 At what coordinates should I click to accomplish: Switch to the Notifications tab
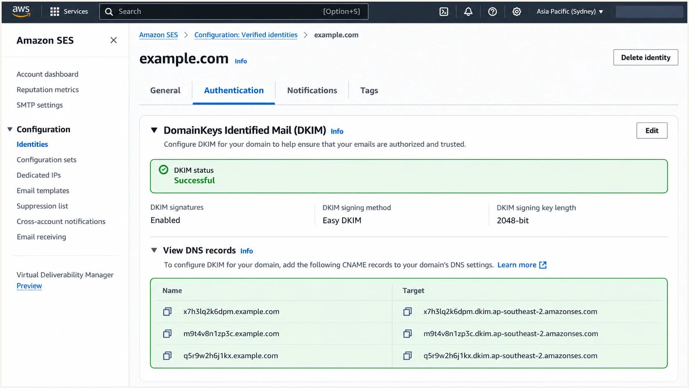312,90
